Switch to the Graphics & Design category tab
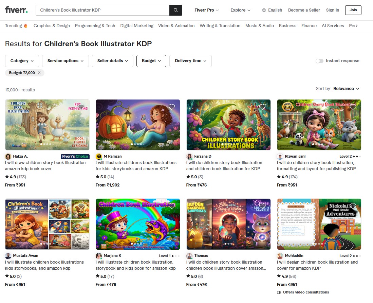 point(52,25)
